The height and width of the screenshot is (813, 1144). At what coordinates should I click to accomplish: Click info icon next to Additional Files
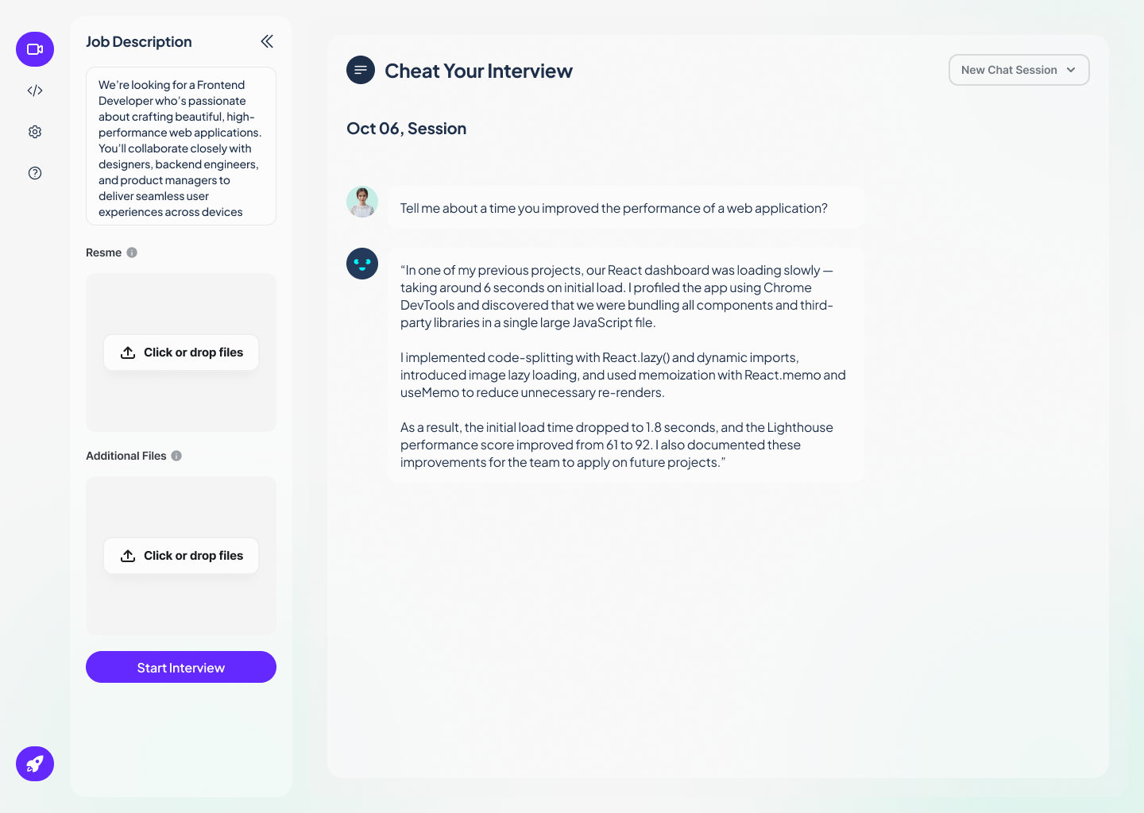[176, 456]
